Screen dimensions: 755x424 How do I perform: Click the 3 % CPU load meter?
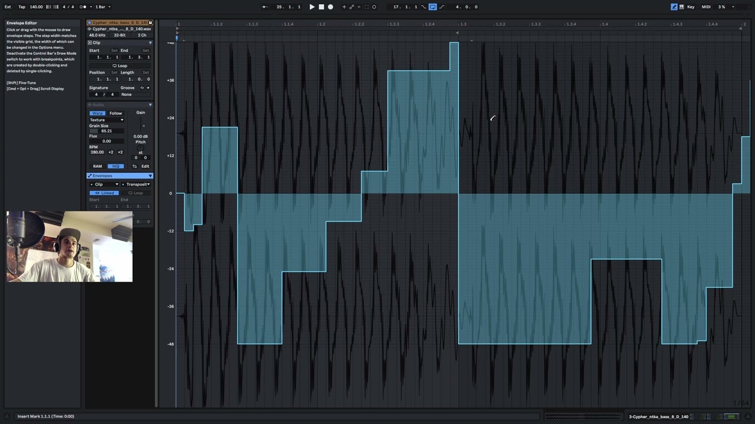click(721, 7)
